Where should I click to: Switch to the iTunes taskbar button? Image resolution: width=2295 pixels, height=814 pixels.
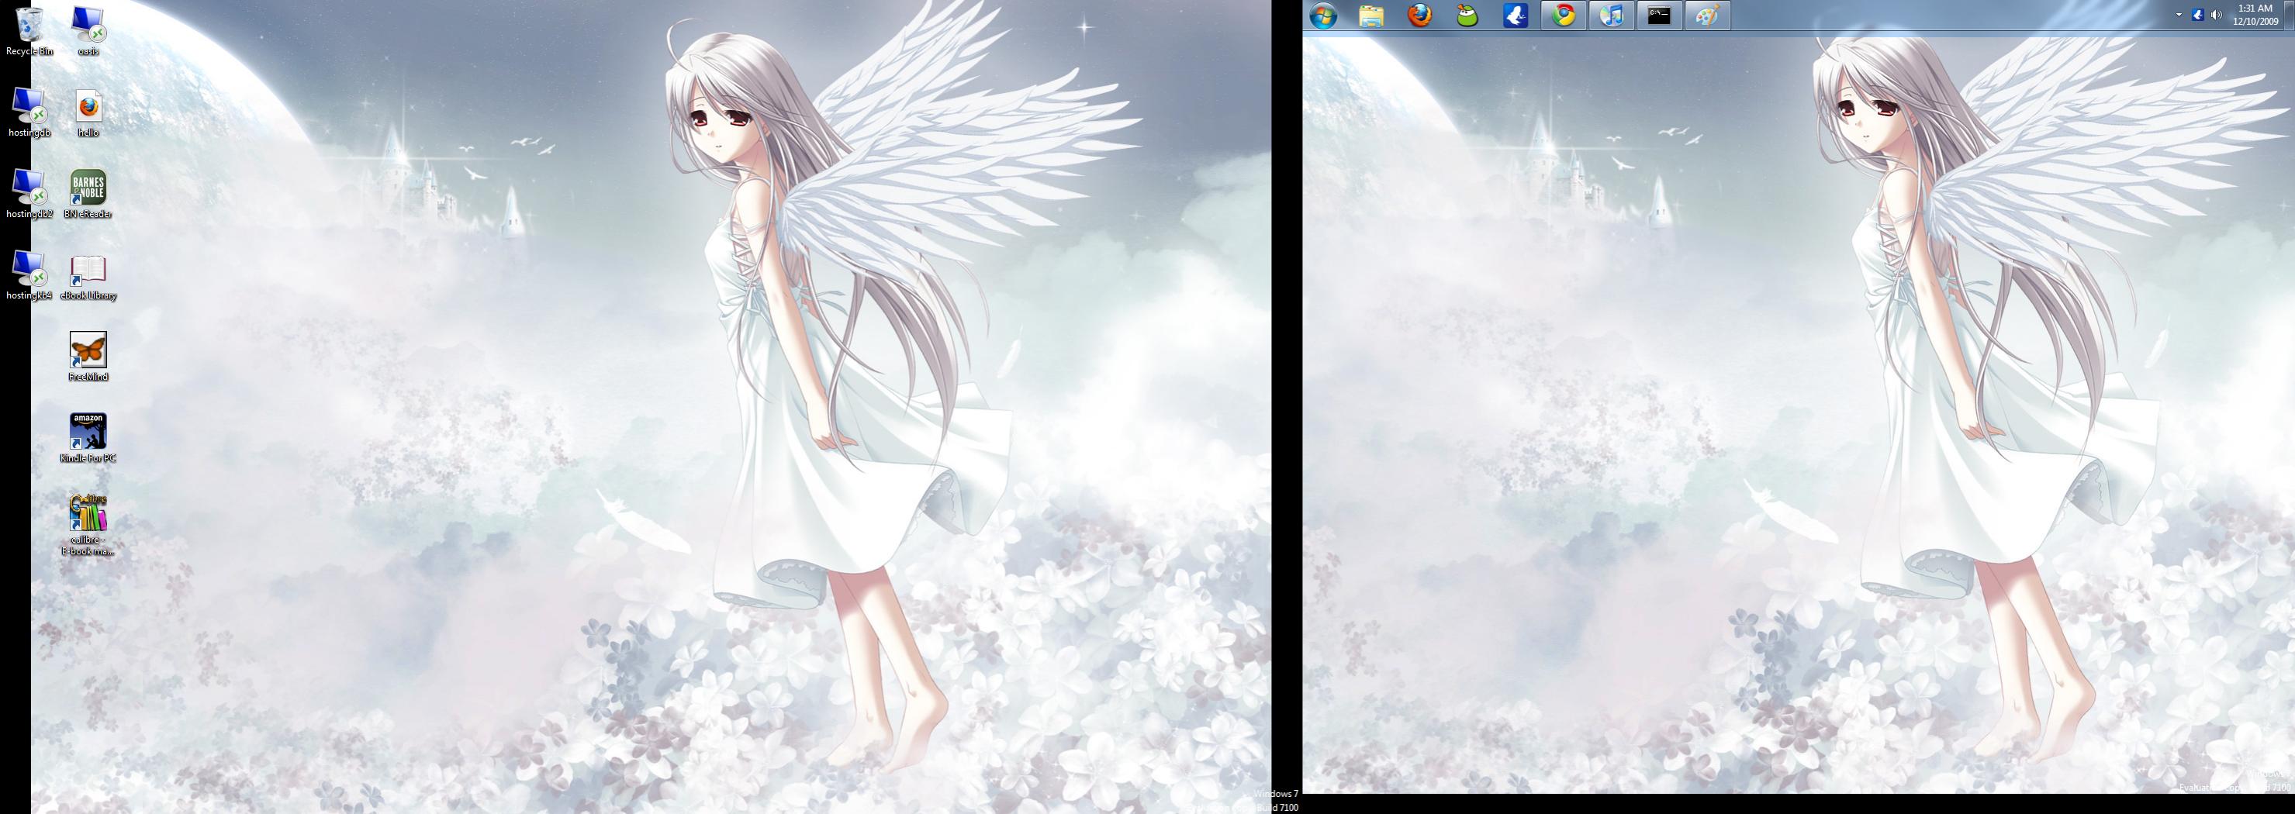click(1612, 16)
